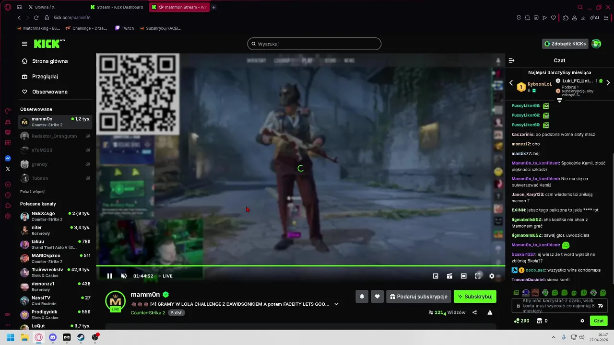Open Trainwreckstv recommended channel
Image resolution: width=614 pixels, height=345 pixels.
coord(55,273)
